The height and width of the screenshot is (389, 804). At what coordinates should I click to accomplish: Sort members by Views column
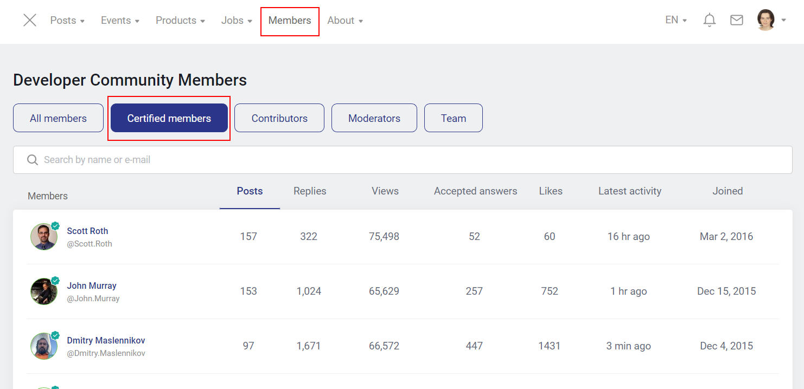(x=385, y=191)
